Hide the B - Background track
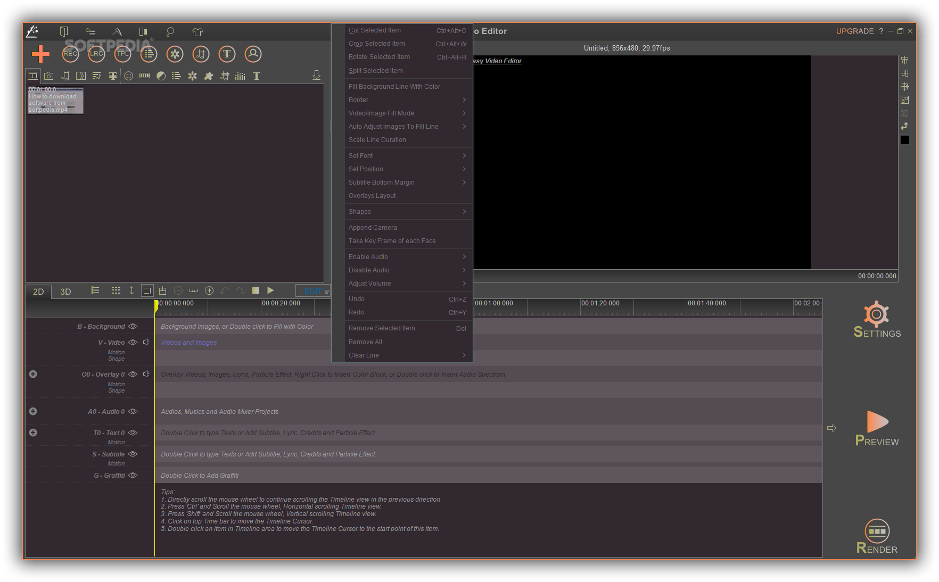Viewport: 939px width, 582px height. (x=133, y=326)
